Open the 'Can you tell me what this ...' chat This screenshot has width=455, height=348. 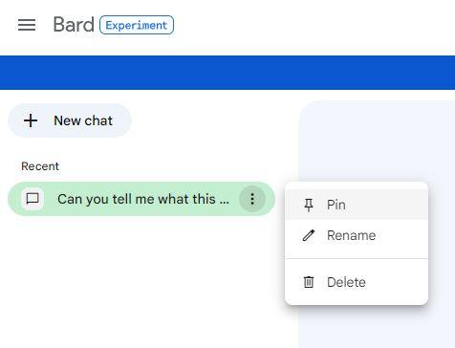pyautogui.click(x=143, y=199)
